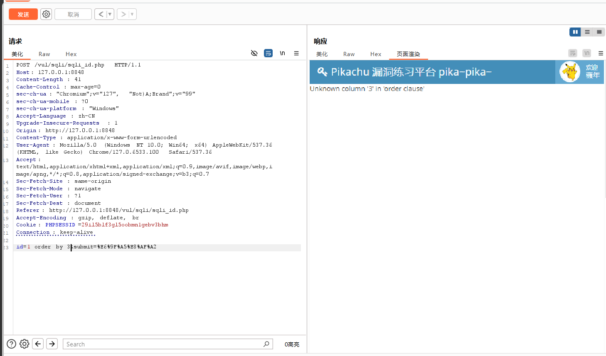Image resolution: width=606 pixels, height=356 pixels.
Task: Select combined tabbed layout icon
Action: click(599, 32)
